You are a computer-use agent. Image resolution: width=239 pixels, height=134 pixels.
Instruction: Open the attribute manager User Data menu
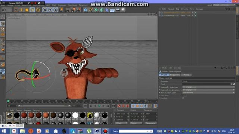tap(177, 68)
